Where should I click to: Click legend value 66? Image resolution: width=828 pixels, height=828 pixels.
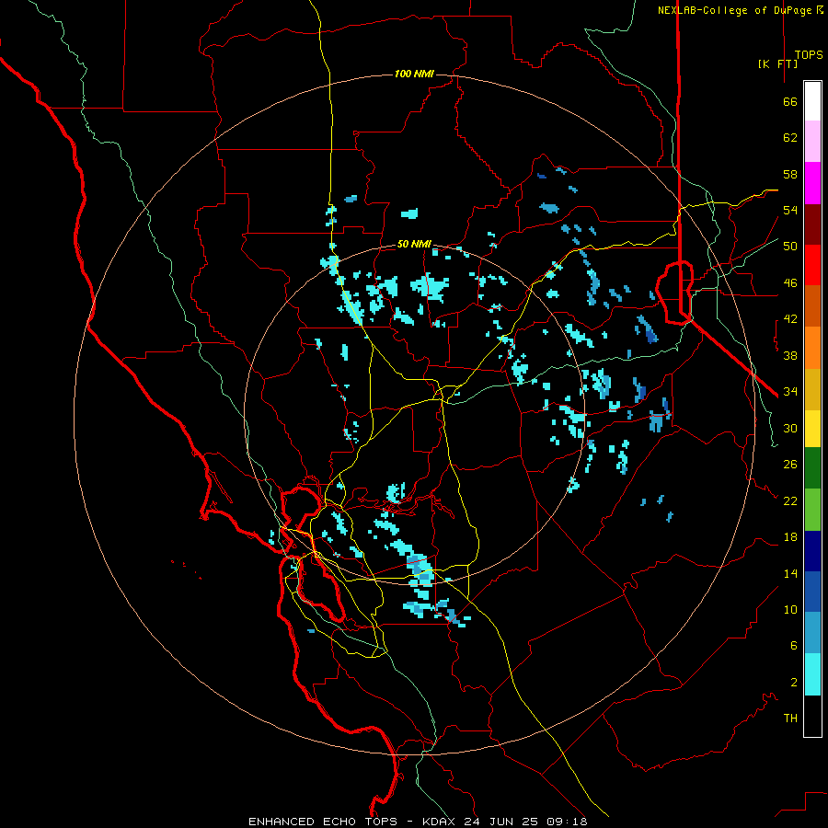790,101
